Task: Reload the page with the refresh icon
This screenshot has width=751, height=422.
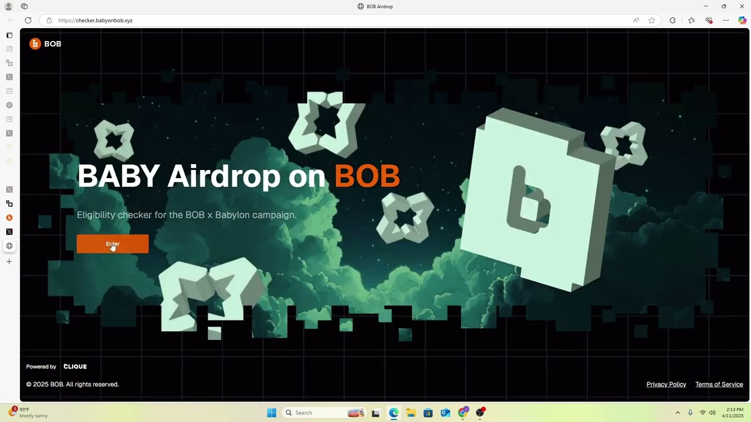Action: pos(28,20)
